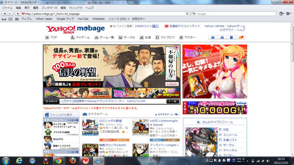294x165 pixels.
Task: Open the サークル tab in the navigation bar
Action: pos(127,37)
